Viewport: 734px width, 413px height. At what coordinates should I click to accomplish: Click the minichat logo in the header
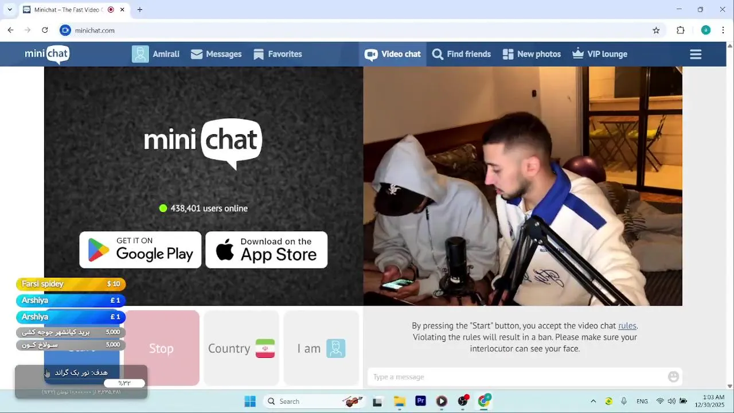pos(47,54)
